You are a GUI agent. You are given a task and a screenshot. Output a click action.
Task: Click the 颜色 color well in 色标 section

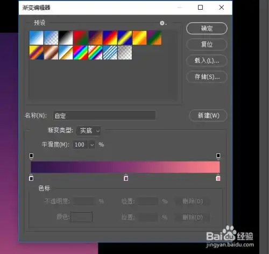tap(82, 217)
